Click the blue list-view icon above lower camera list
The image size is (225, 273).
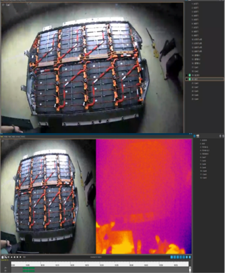coord(194,136)
